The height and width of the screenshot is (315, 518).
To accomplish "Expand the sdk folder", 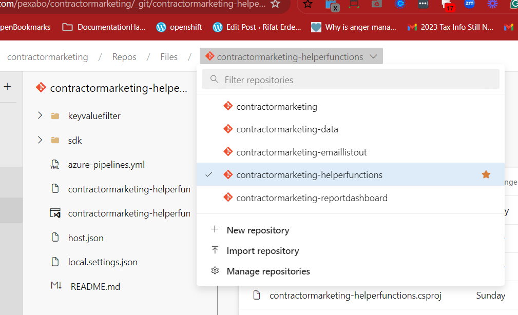I will pos(40,140).
